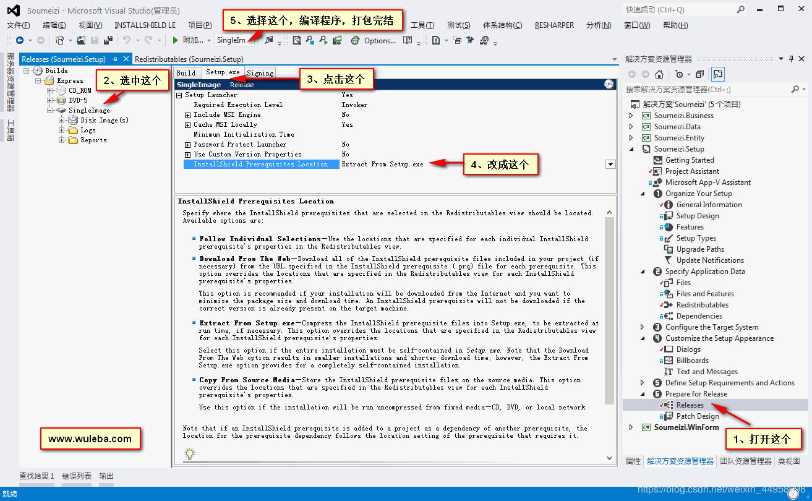Collapse the Setup Launcher property group
This screenshot has width=812, height=501.
coord(179,95)
